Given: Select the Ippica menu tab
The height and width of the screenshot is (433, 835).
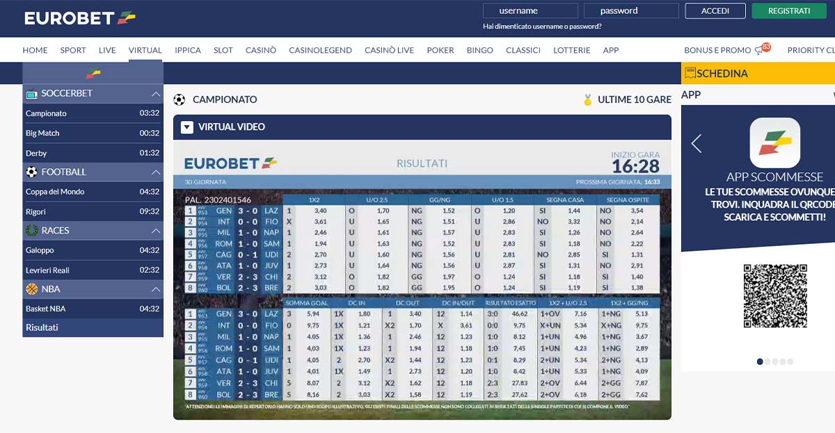Looking at the screenshot, I should point(188,50).
